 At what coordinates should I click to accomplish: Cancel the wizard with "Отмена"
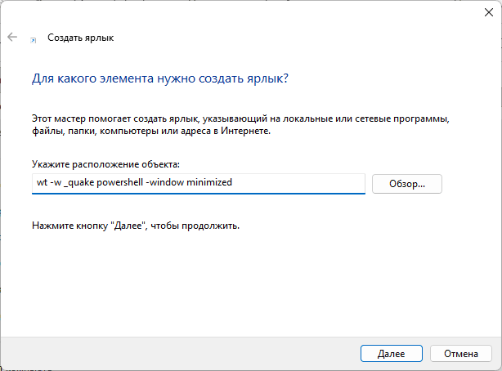[460, 354]
